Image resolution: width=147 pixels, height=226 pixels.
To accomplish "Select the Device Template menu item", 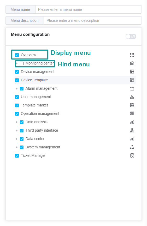I will [x=34, y=80].
